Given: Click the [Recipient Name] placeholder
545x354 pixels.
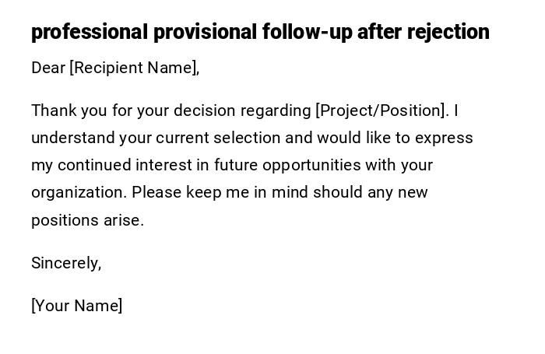Looking at the screenshot, I should [x=134, y=68].
